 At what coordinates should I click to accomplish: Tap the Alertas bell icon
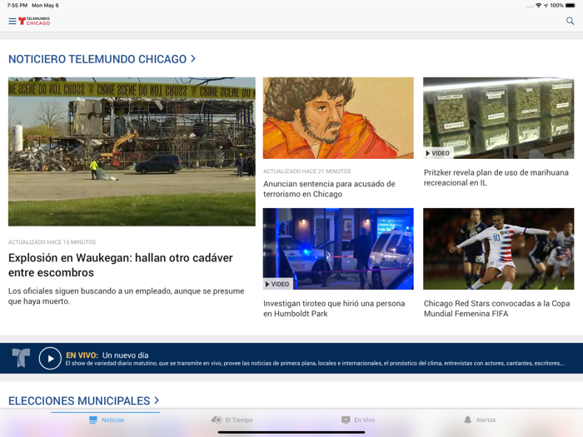pyautogui.click(x=468, y=420)
